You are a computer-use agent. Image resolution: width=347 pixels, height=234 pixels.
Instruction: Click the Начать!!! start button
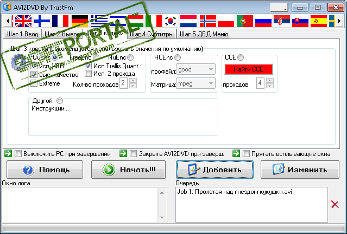[128, 170]
